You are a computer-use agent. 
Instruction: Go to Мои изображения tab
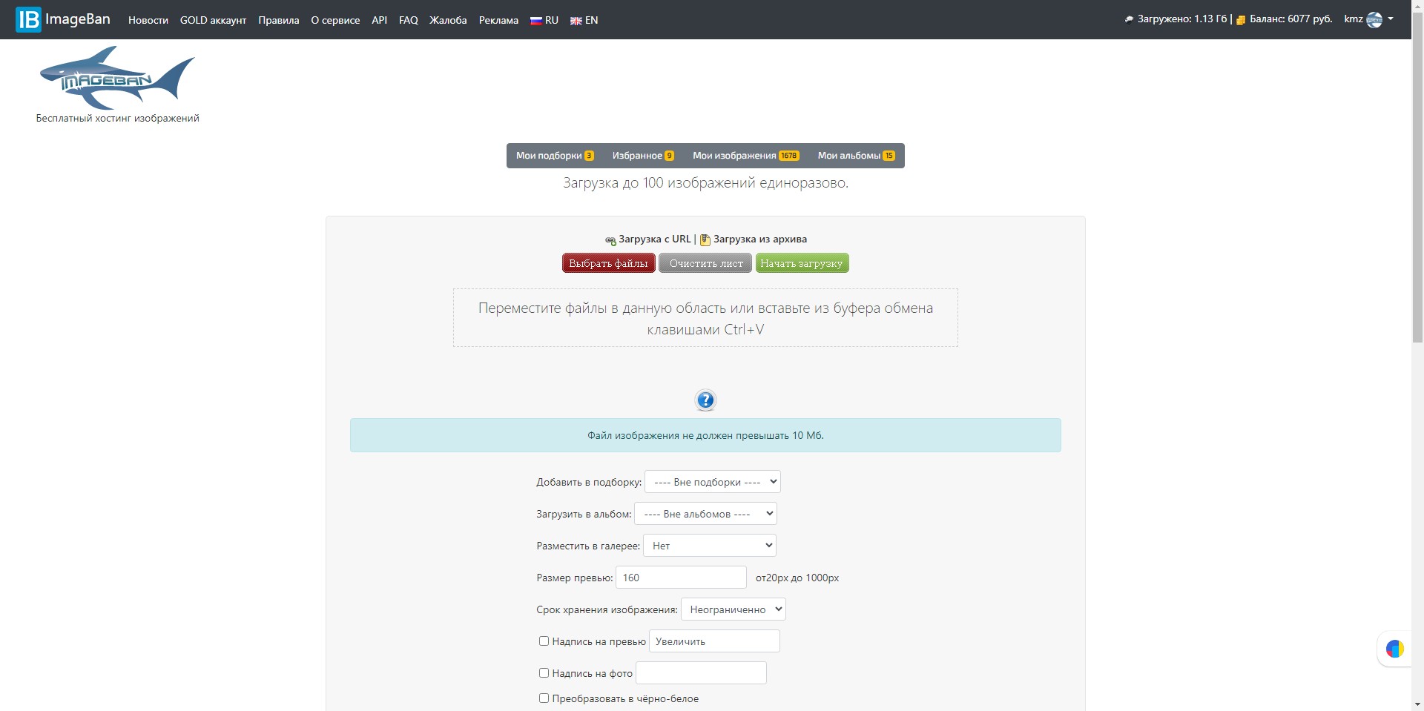(x=746, y=156)
